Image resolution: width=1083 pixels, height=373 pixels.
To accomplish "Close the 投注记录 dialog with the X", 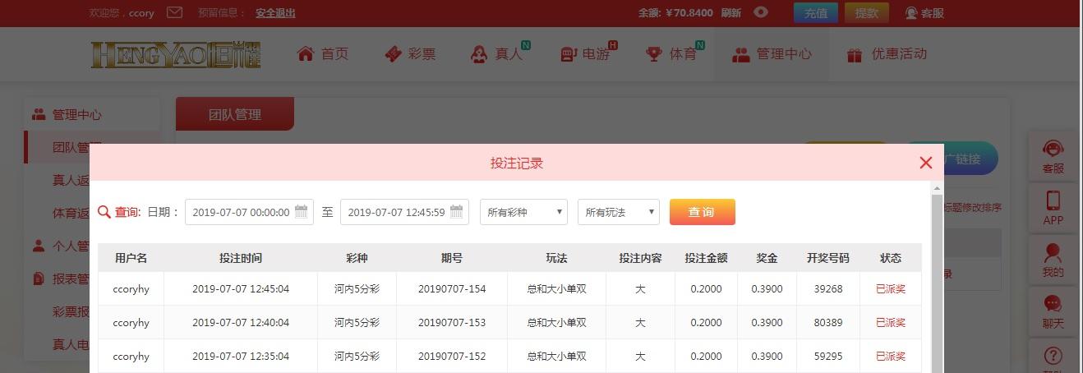I will coord(926,163).
